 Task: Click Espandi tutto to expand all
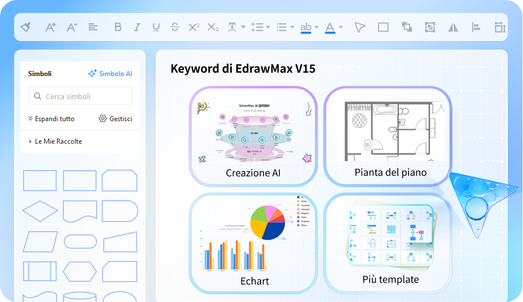(x=51, y=118)
